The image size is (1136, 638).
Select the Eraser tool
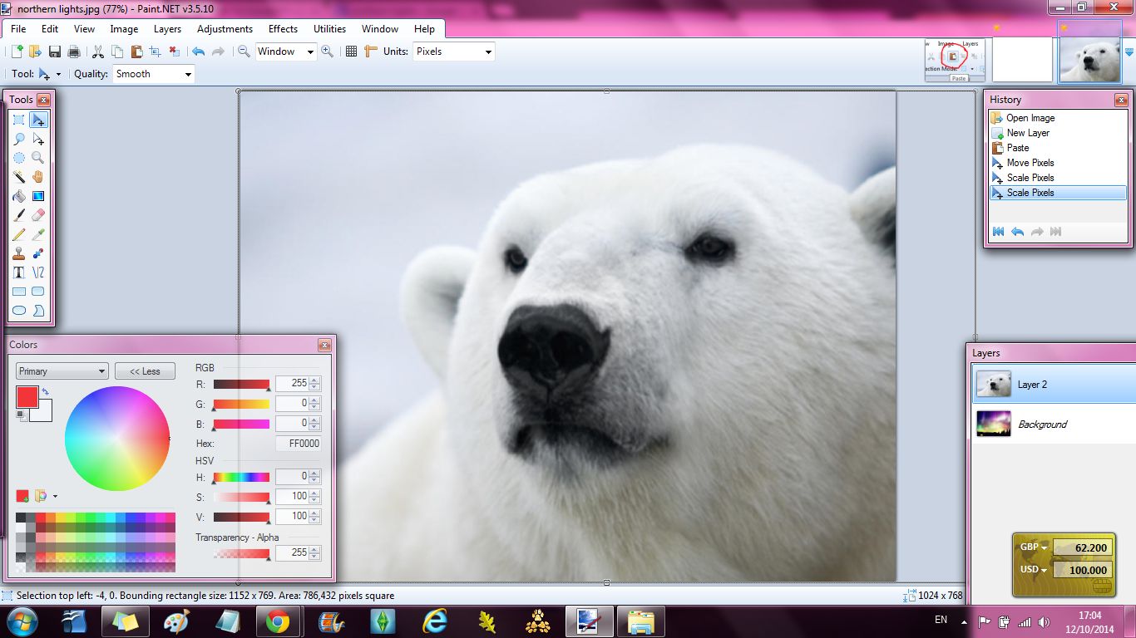coord(38,215)
